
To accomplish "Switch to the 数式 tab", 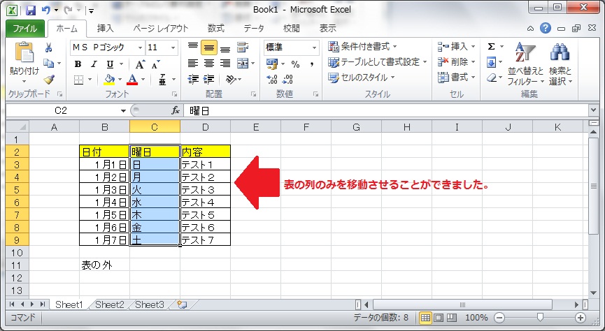I will pos(215,29).
